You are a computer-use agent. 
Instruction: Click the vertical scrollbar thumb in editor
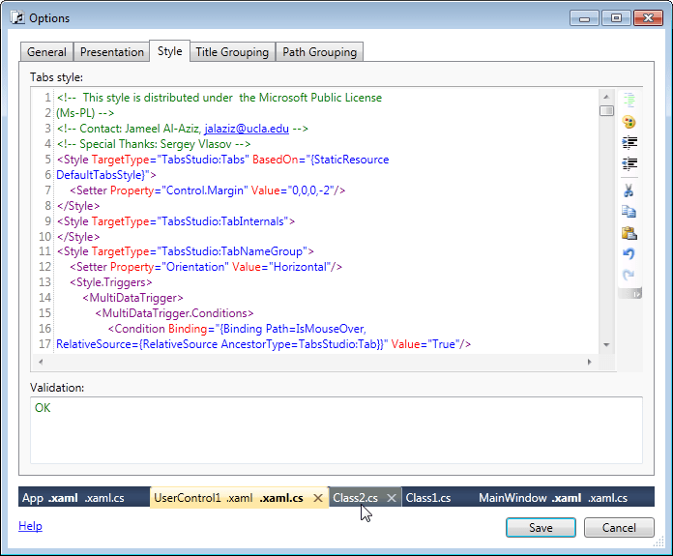pos(606,111)
